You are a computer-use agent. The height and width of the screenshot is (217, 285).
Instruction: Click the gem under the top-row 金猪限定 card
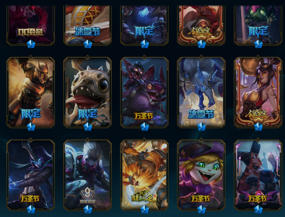(x=202, y=44)
